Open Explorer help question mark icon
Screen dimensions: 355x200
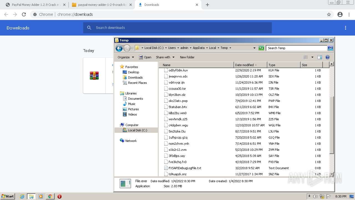click(x=328, y=57)
